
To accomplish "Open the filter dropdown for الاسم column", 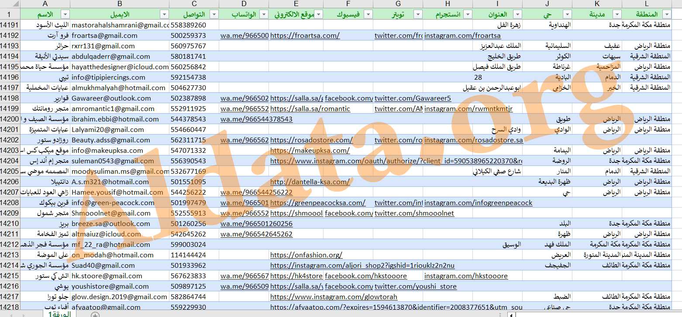I will [65, 14].
